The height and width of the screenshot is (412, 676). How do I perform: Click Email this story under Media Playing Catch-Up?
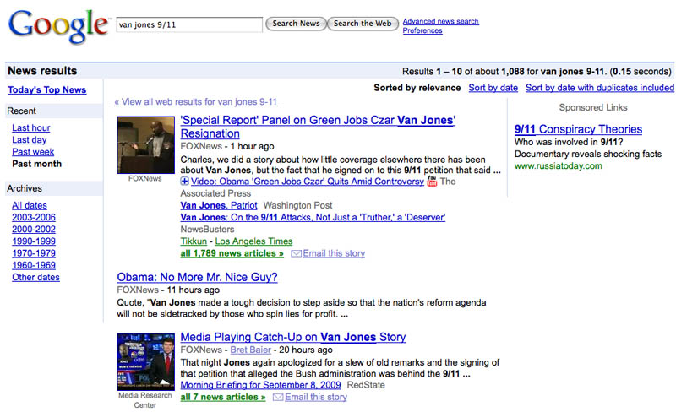[316, 397]
